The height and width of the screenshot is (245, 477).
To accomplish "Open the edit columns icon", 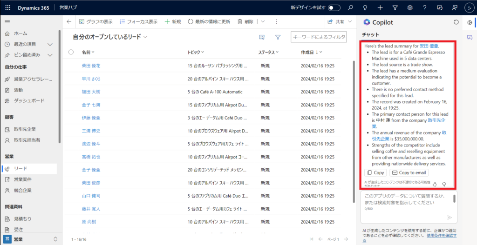I will tap(262, 37).
